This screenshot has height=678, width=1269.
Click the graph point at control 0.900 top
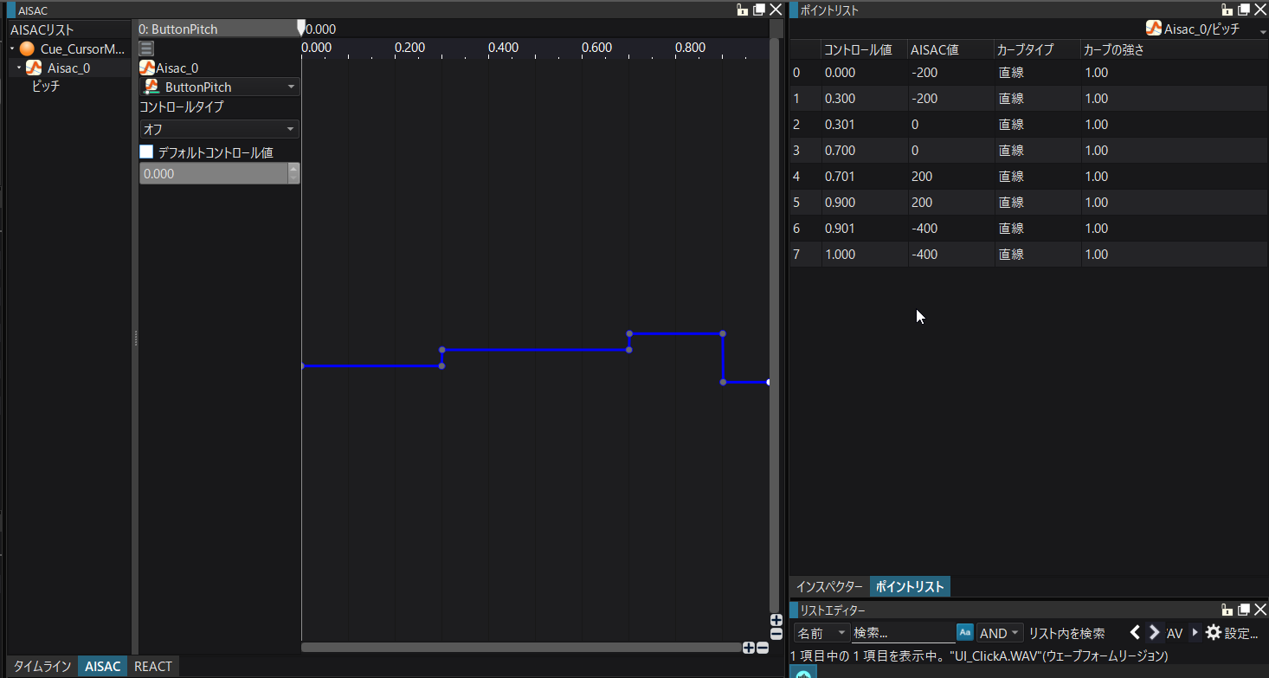coord(722,333)
